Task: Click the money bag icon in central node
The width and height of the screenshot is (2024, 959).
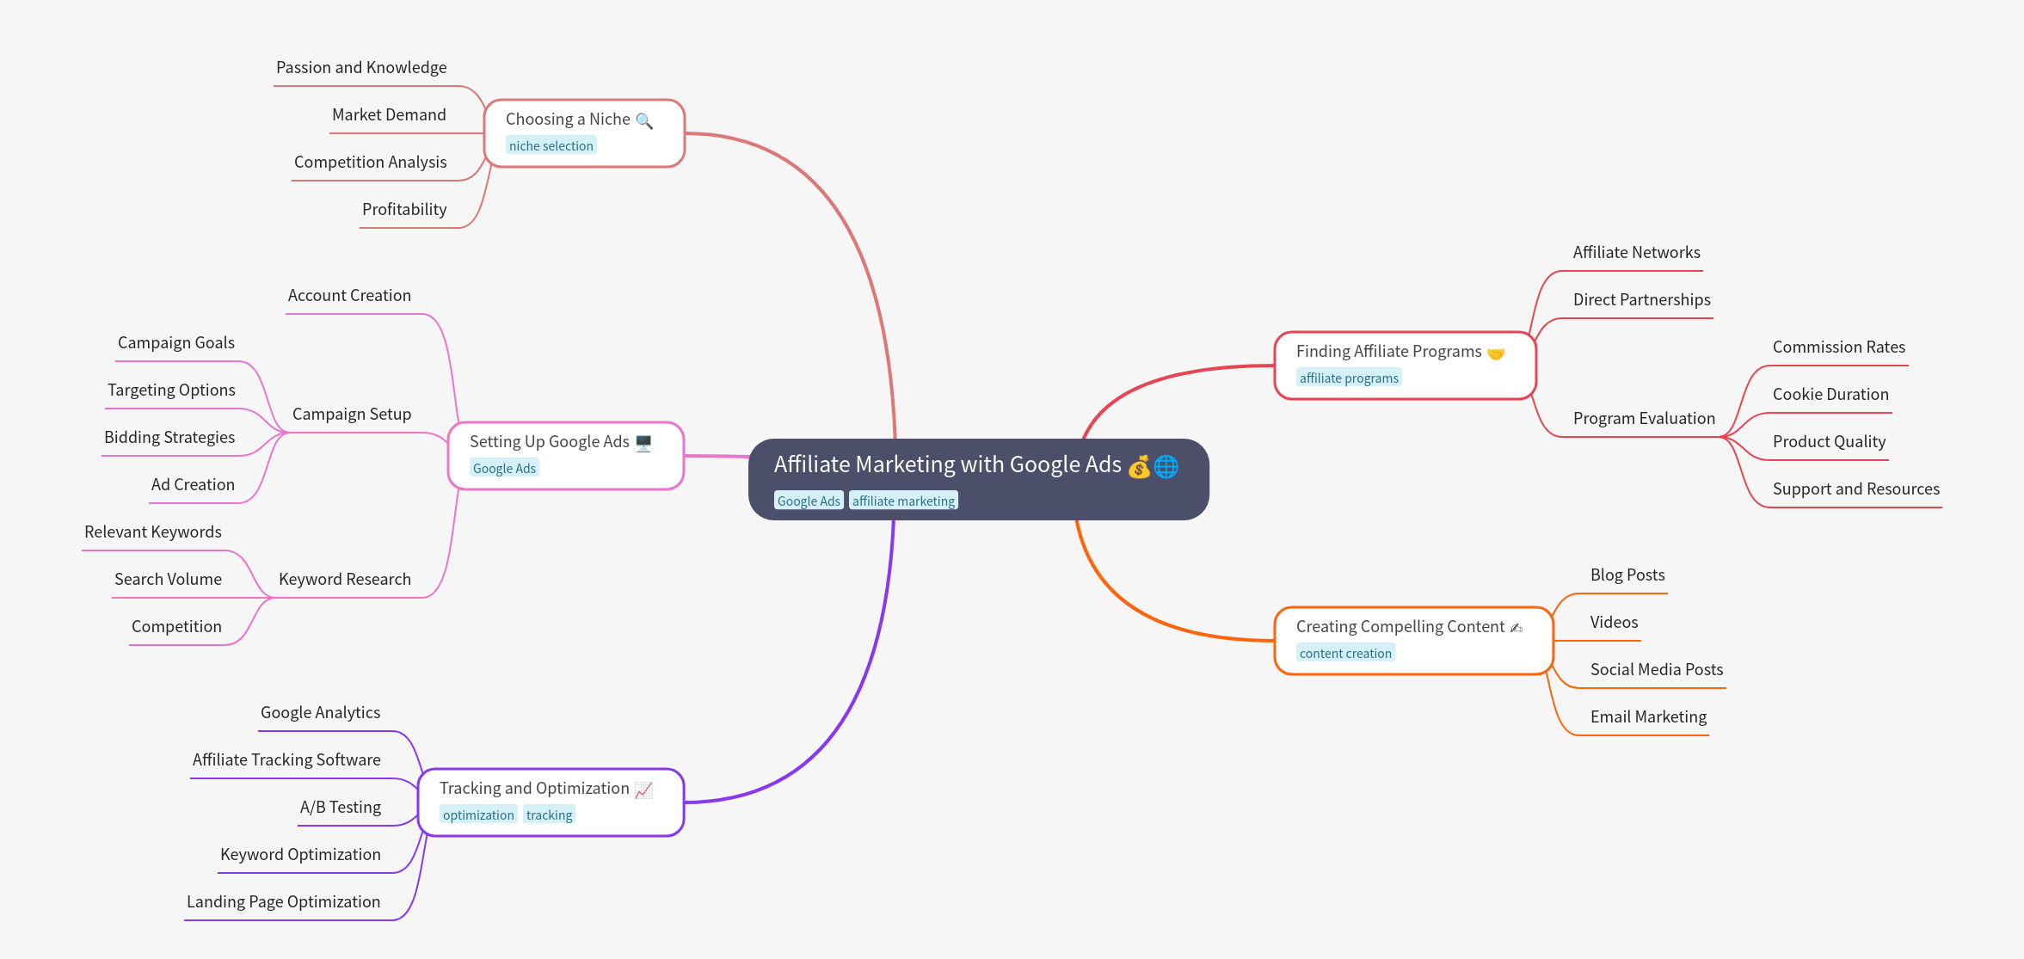Action: pyautogui.click(x=1139, y=467)
